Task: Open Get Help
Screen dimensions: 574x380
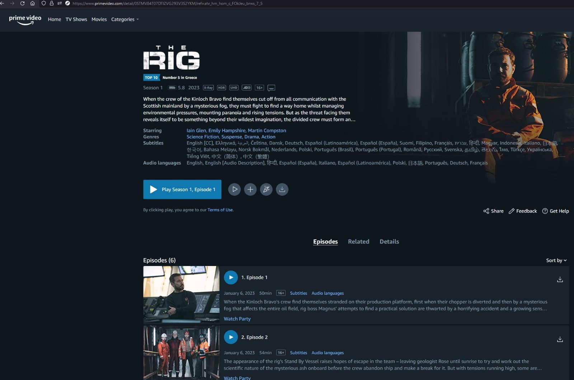Action: pos(555,211)
